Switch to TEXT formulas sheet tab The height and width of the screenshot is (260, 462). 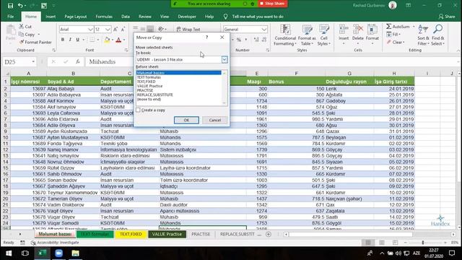pyautogui.click(x=95, y=234)
